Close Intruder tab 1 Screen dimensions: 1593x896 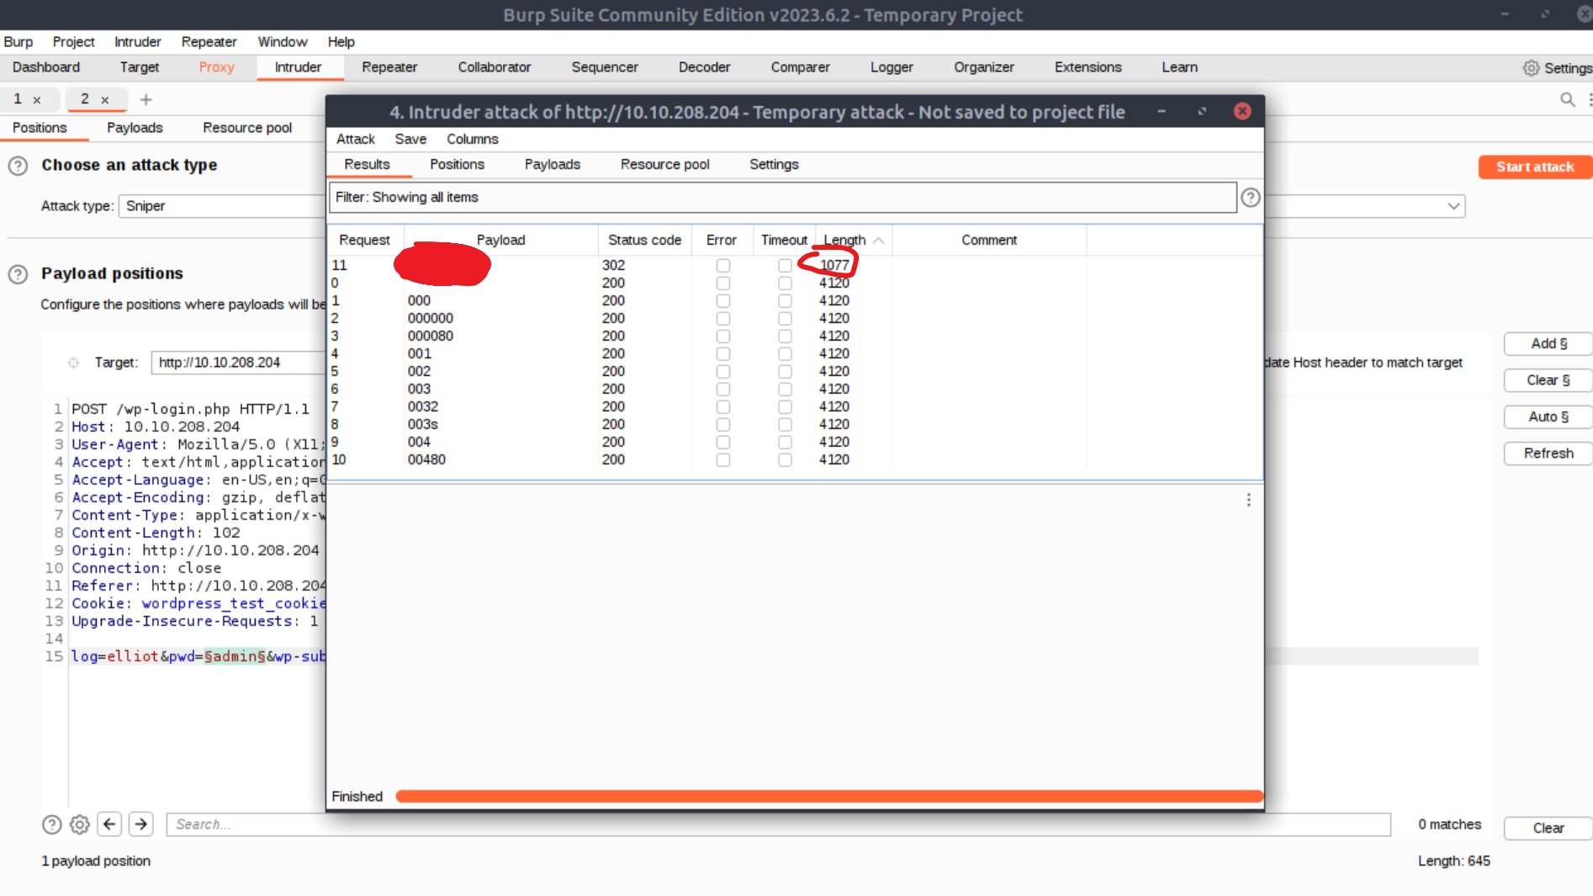[37, 100]
